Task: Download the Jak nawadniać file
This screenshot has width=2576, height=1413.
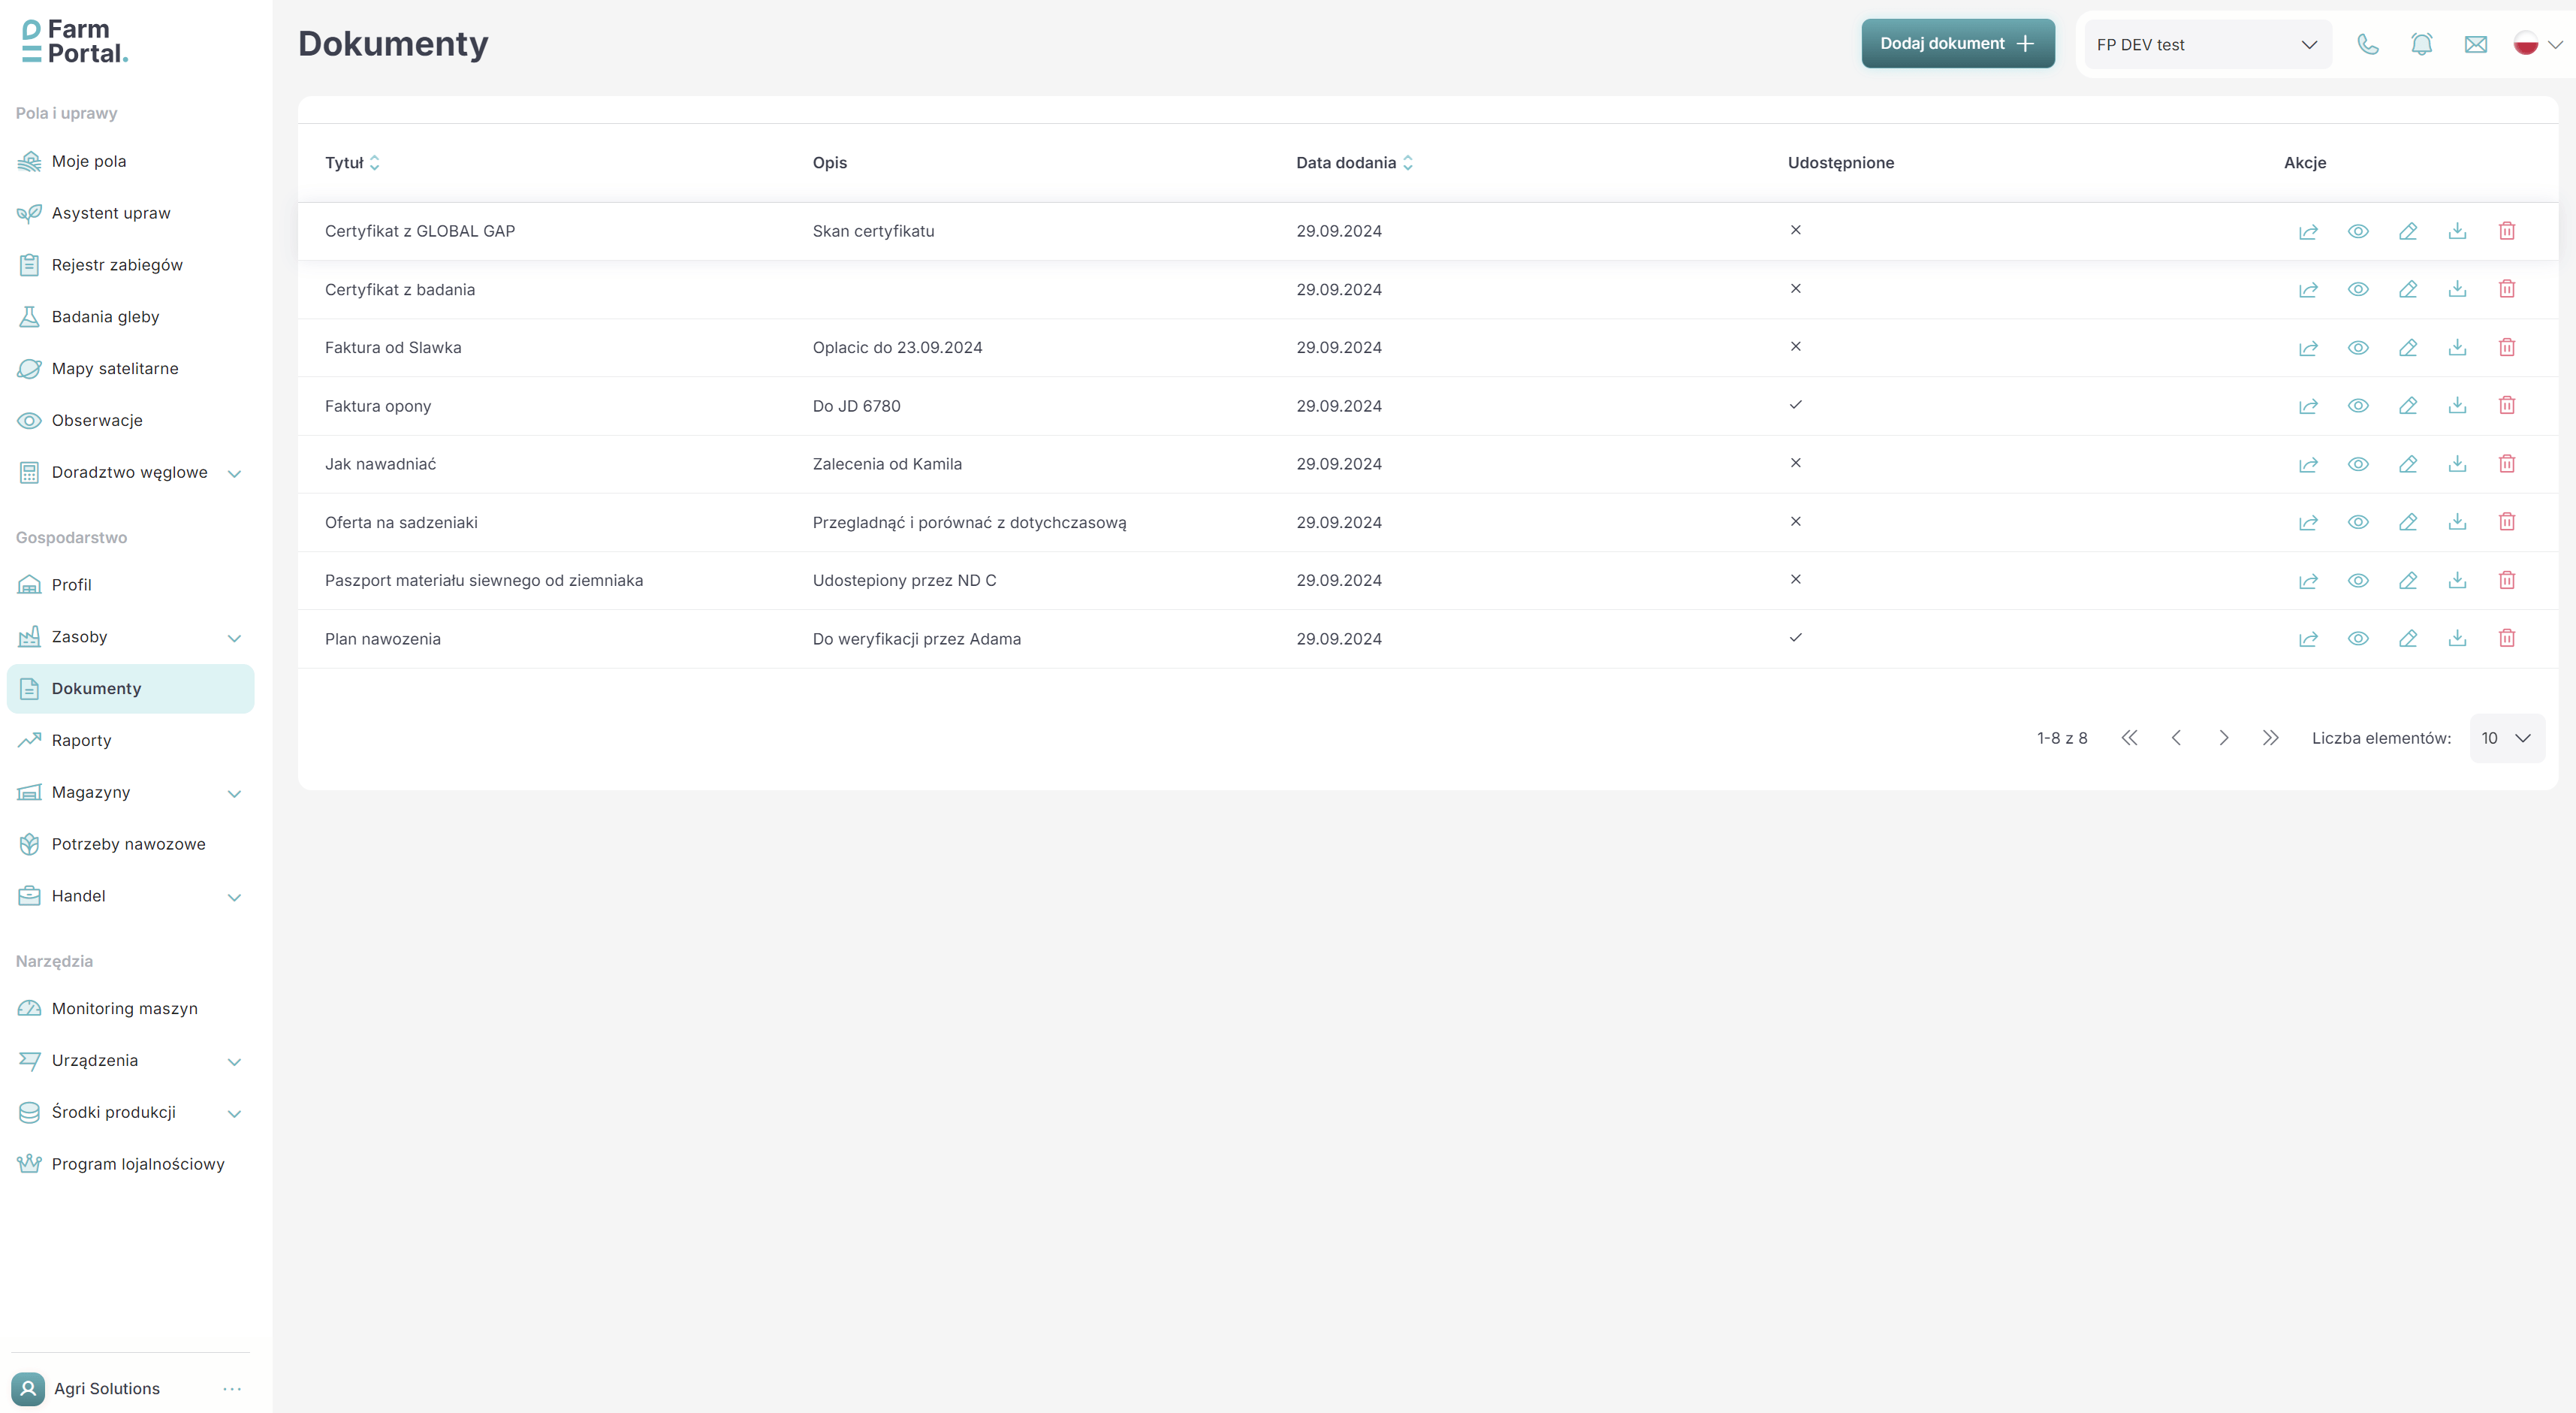Action: (2457, 464)
